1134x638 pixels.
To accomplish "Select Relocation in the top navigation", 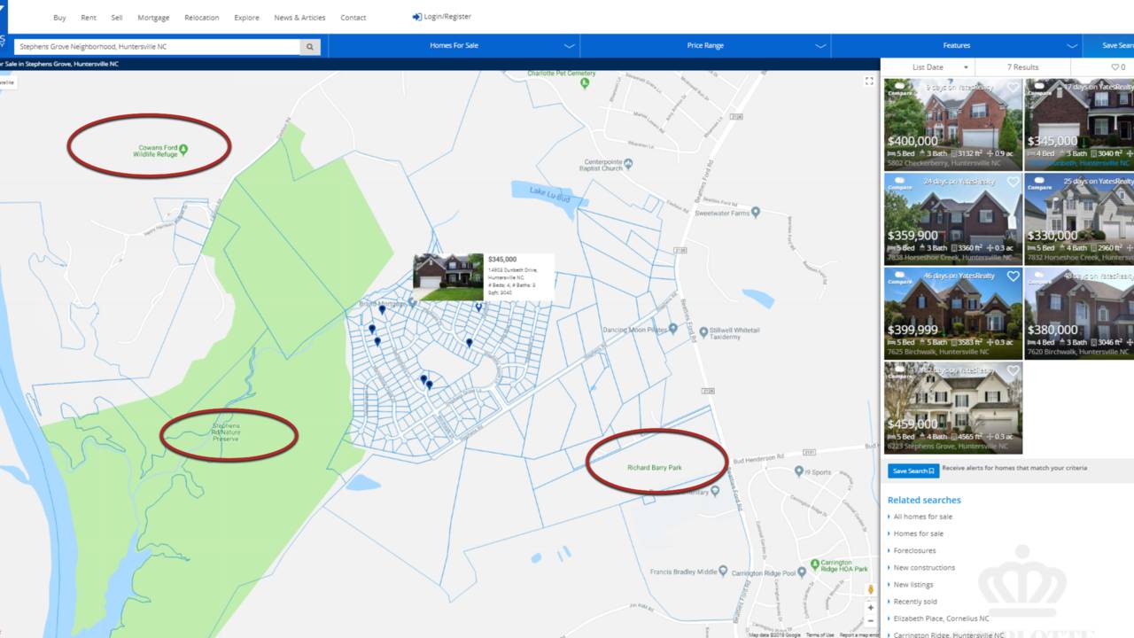I will click(x=201, y=17).
